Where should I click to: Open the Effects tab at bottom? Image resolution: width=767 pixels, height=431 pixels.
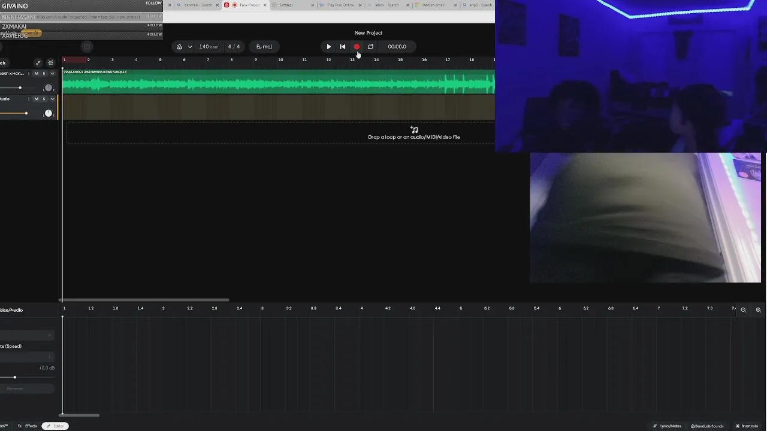[x=28, y=426]
